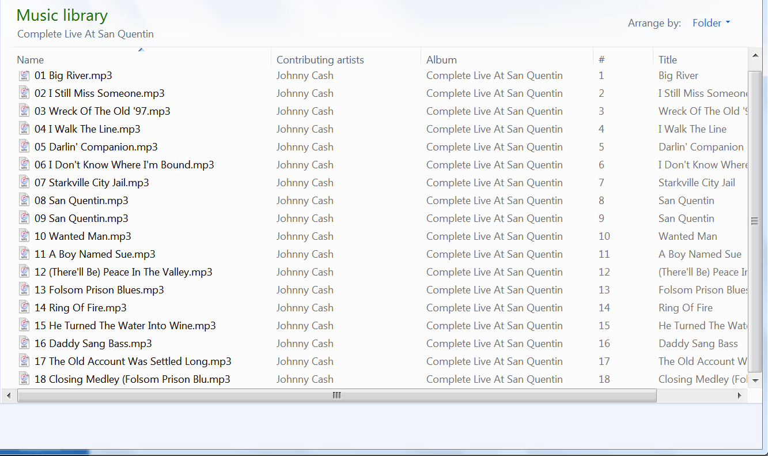Select the file icon for 08 San Quentin.mp3

pyautogui.click(x=24, y=200)
